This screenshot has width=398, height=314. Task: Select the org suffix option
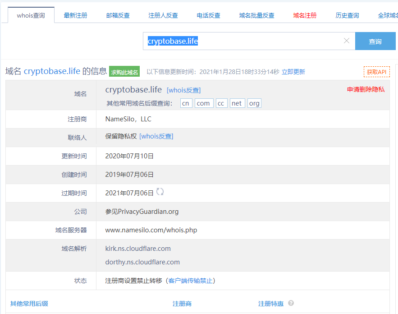tap(254, 103)
